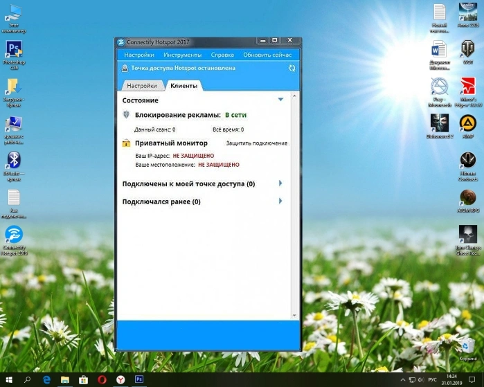Click the hotspot status user icon

pos(125,69)
